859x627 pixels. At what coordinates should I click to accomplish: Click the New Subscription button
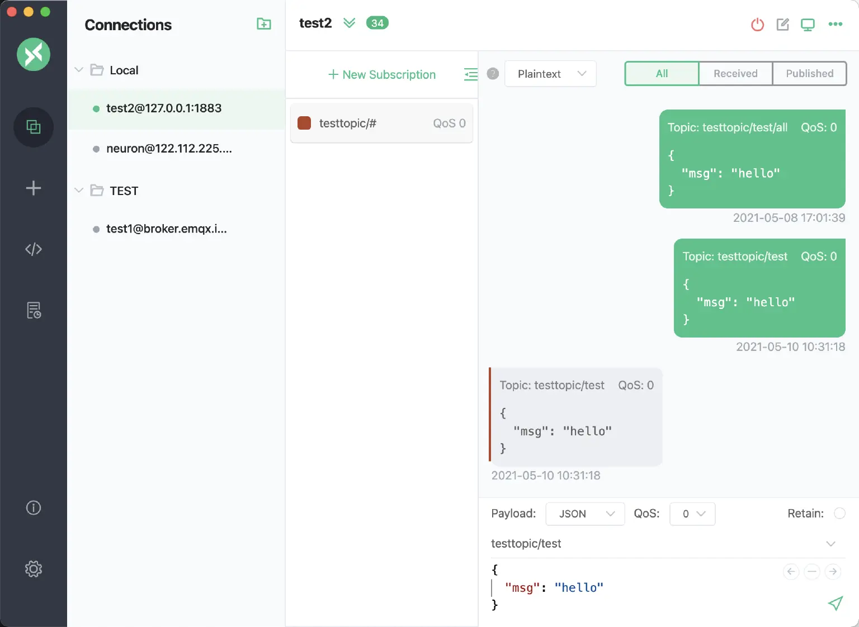point(381,75)
